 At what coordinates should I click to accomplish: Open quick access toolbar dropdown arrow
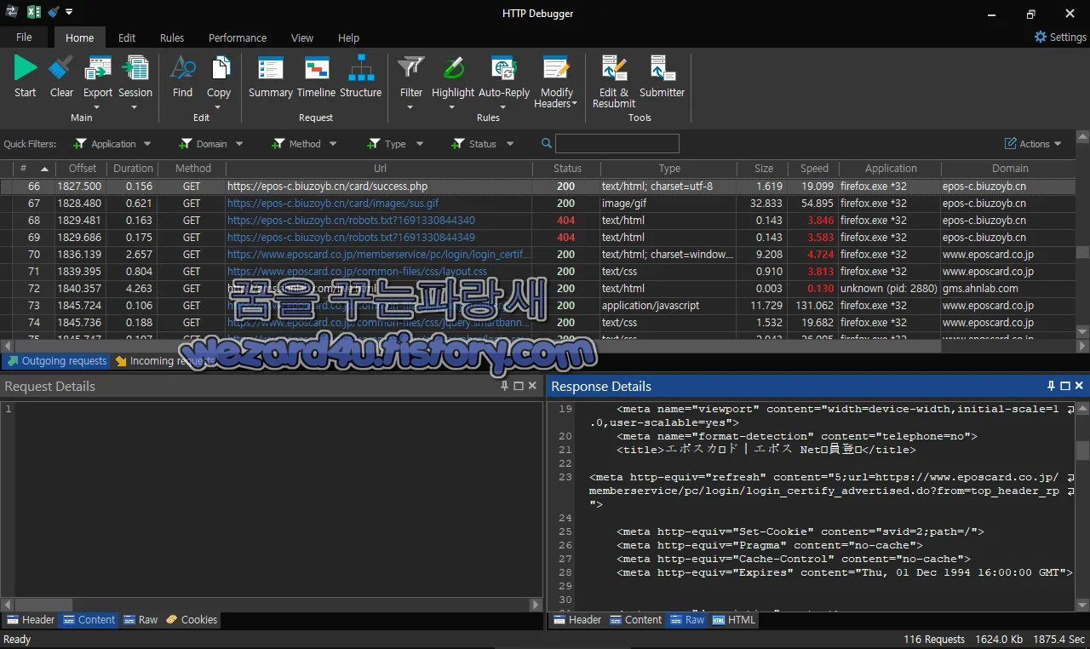69,12
